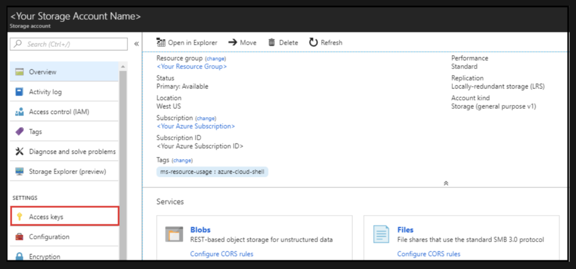Viewport: 576px width, 269px height.
Task: Click change link beside Tags
Action: 182,160
